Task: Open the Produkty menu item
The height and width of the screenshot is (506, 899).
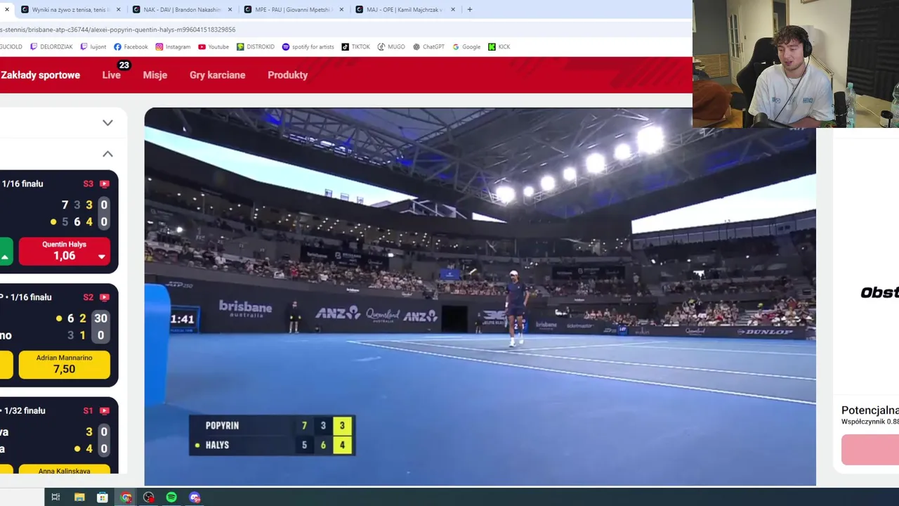Action: pyautogui.click(x=287, y=75)
